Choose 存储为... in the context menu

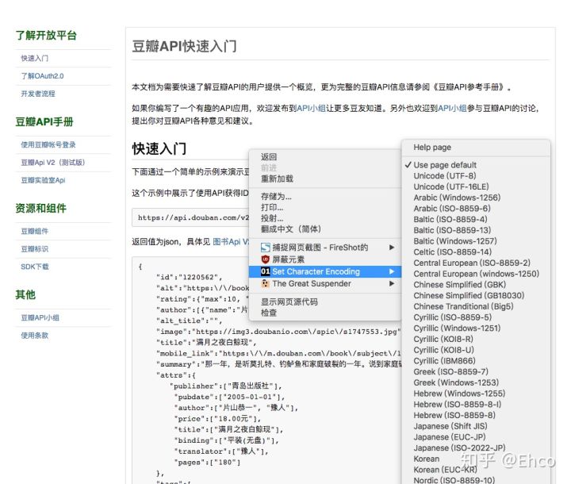(x=277, y=197)
